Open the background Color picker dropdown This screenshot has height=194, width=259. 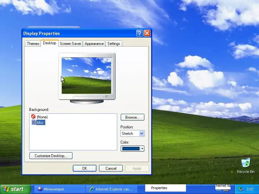point(132,149)
